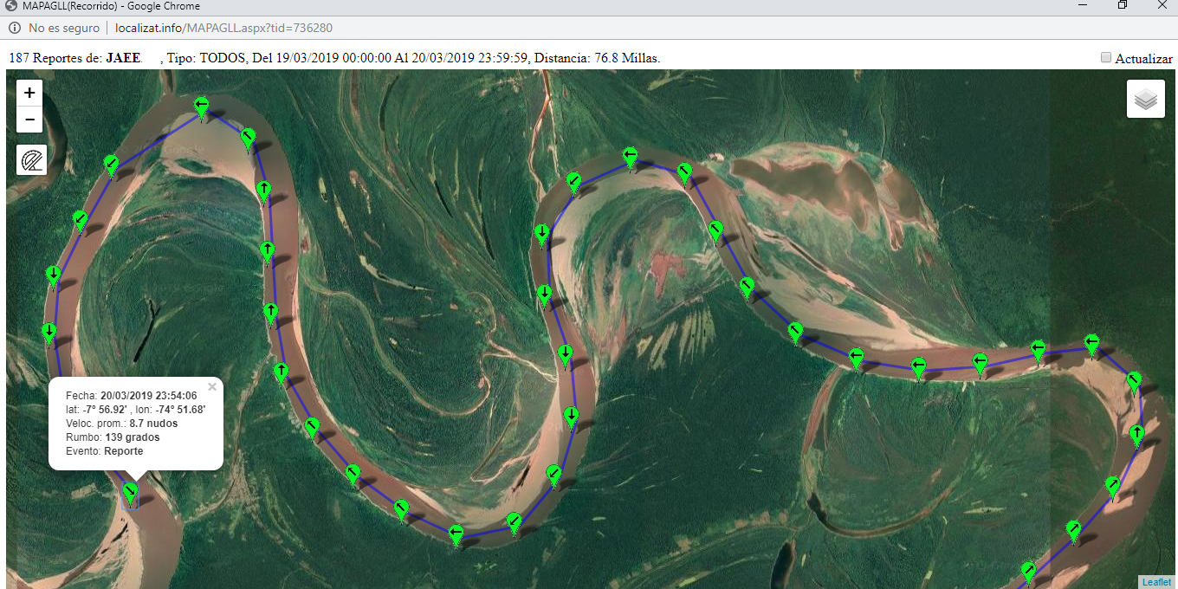Click the JAEE name in report header
Screen dimensions: 1178x589
pyautogui.click(x=123, y=58)
